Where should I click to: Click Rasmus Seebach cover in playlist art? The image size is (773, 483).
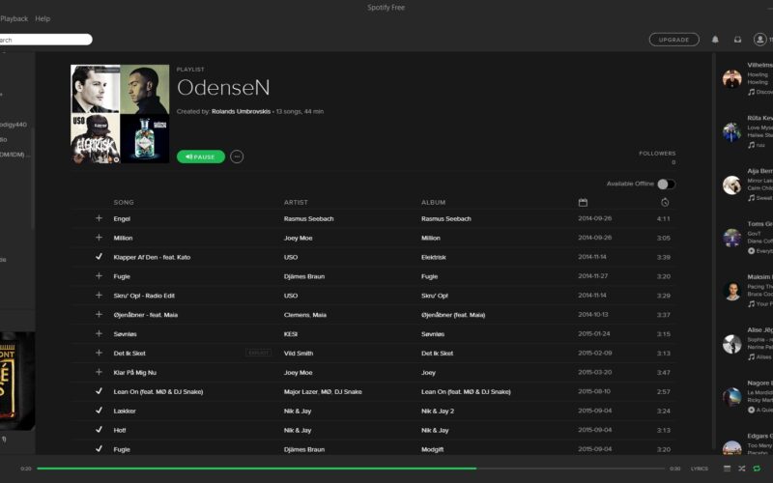(x=95, y=89)
